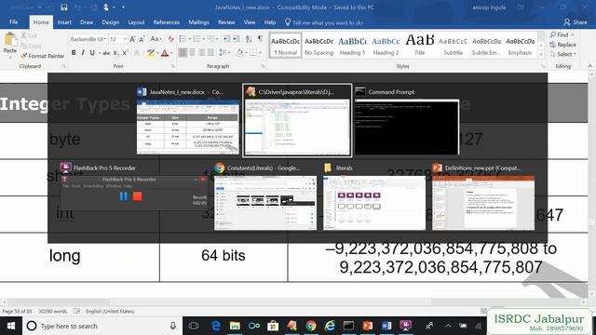
Task: Decrease paragraph indent
Action: click(226, 39)
